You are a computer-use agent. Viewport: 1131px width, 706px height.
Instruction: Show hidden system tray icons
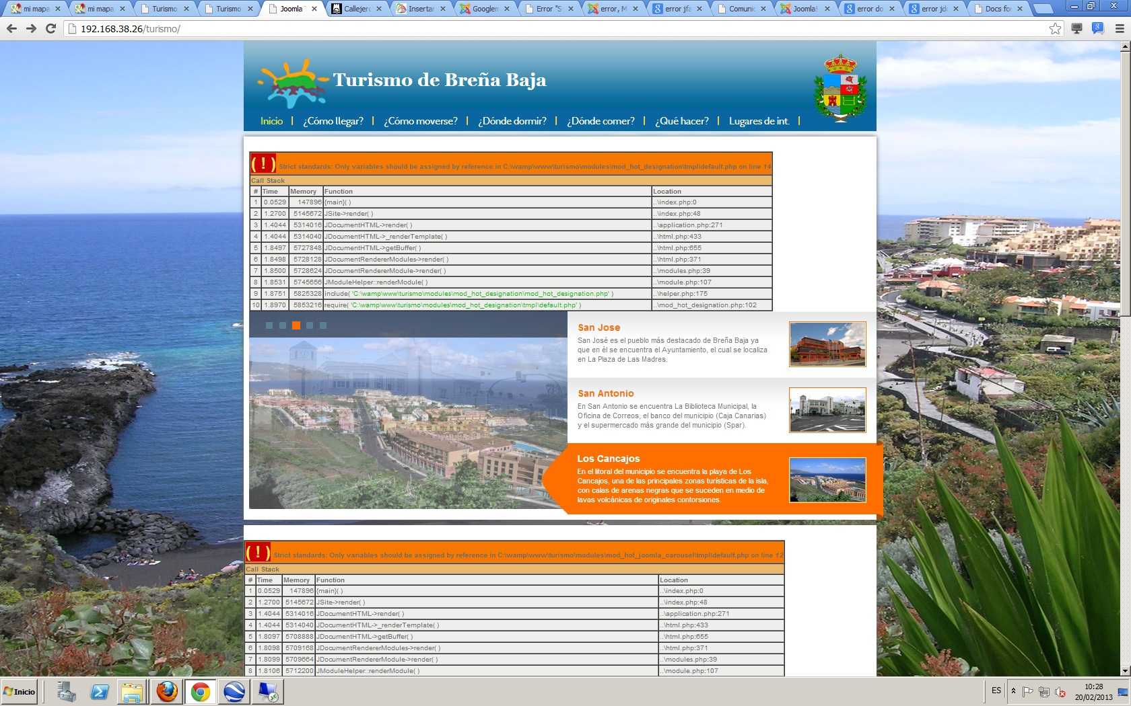point(1013,691)
